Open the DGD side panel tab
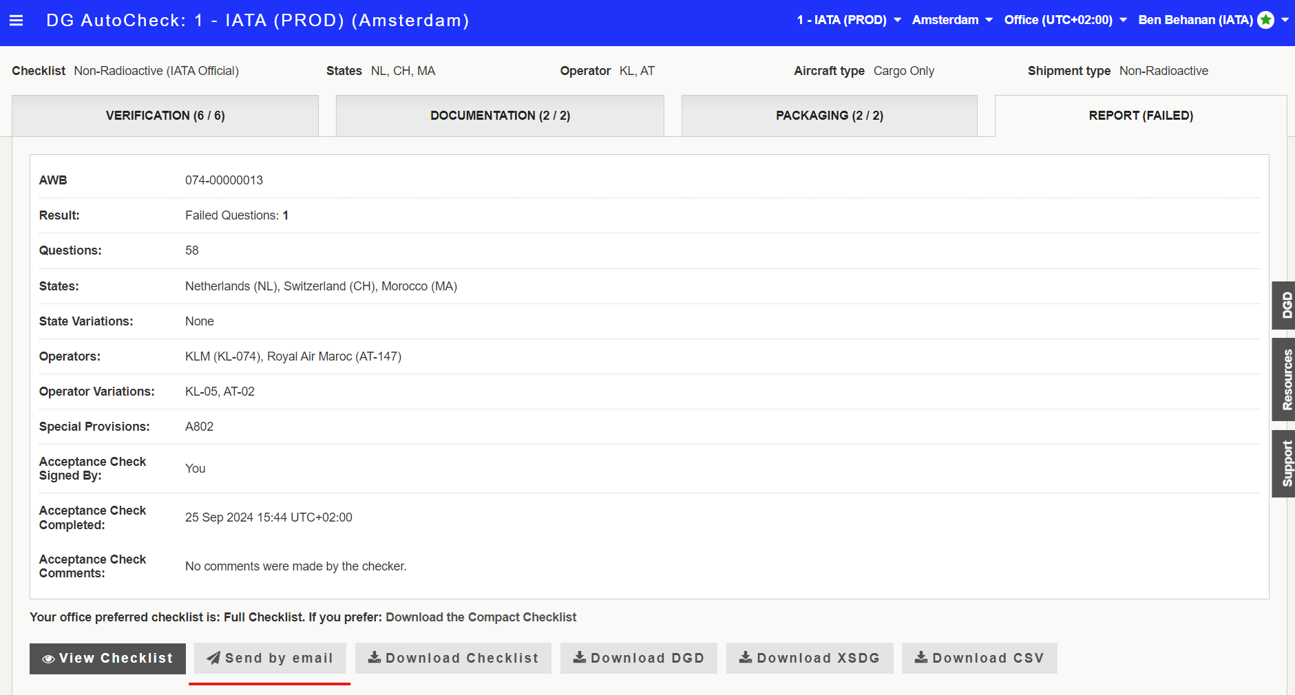This screenshot has width=1295, height=695. (x=1283, y=306)
